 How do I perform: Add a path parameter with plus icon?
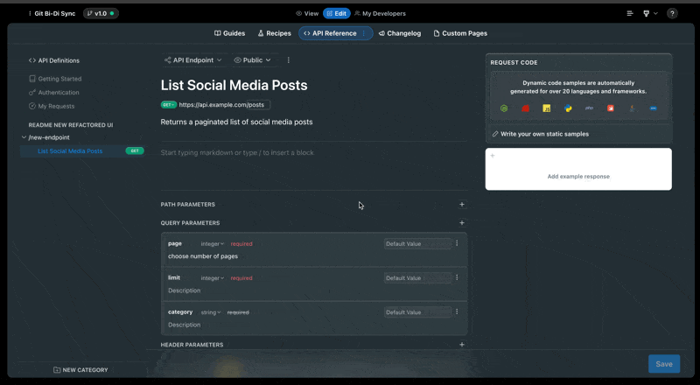[x=462, y=204]
